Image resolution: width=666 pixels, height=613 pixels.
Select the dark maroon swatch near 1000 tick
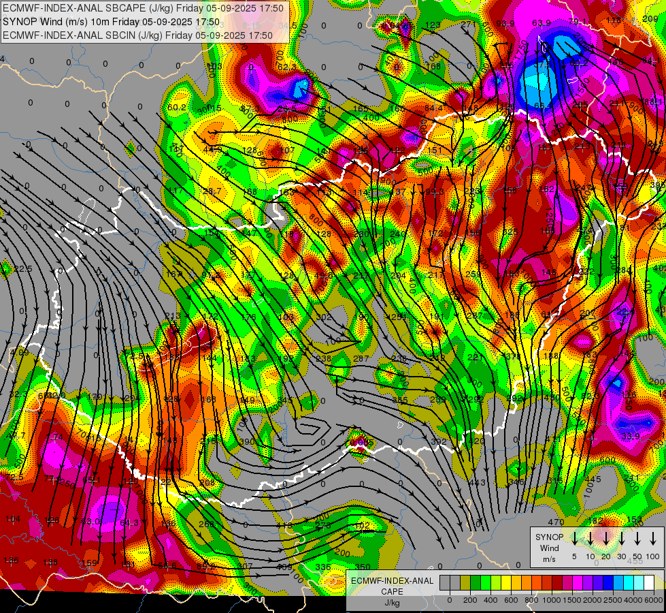[557, 582]
